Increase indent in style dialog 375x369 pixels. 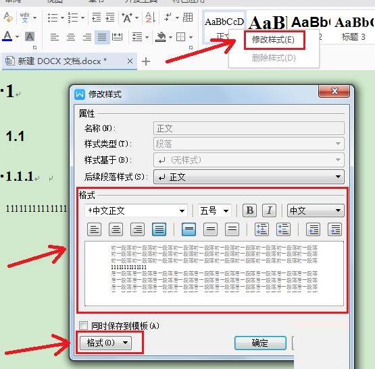click(334, 229)
